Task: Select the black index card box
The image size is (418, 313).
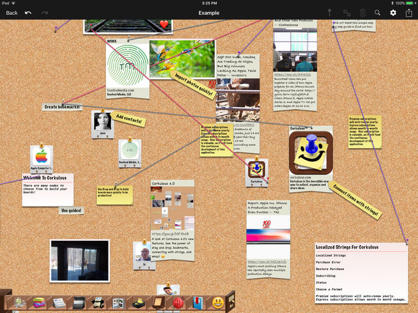Action: click(x=79, y=303)
